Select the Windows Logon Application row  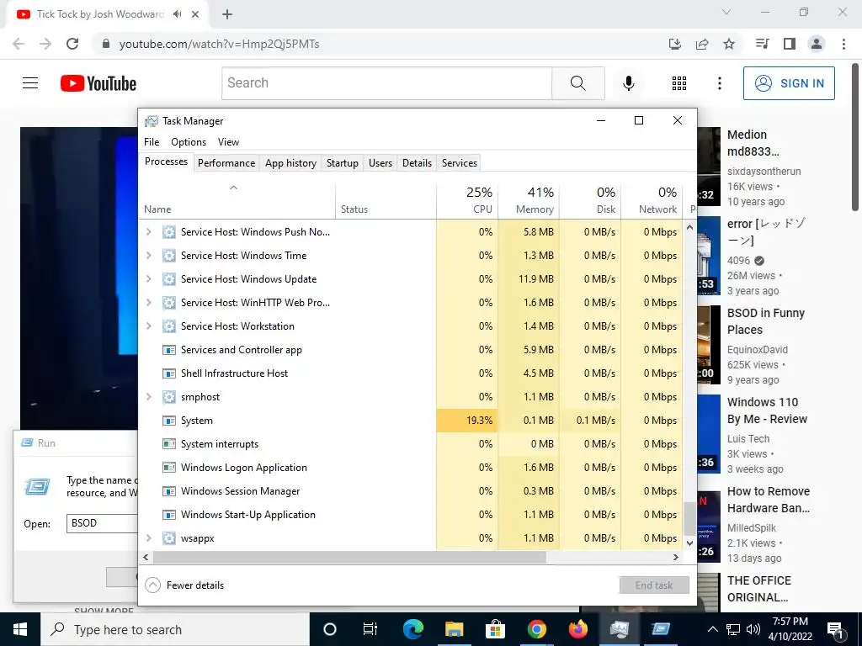[x=411, y=468]
